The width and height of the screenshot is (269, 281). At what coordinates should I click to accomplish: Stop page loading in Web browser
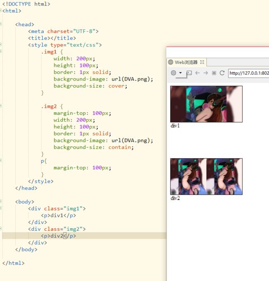[x=214, y=73]
